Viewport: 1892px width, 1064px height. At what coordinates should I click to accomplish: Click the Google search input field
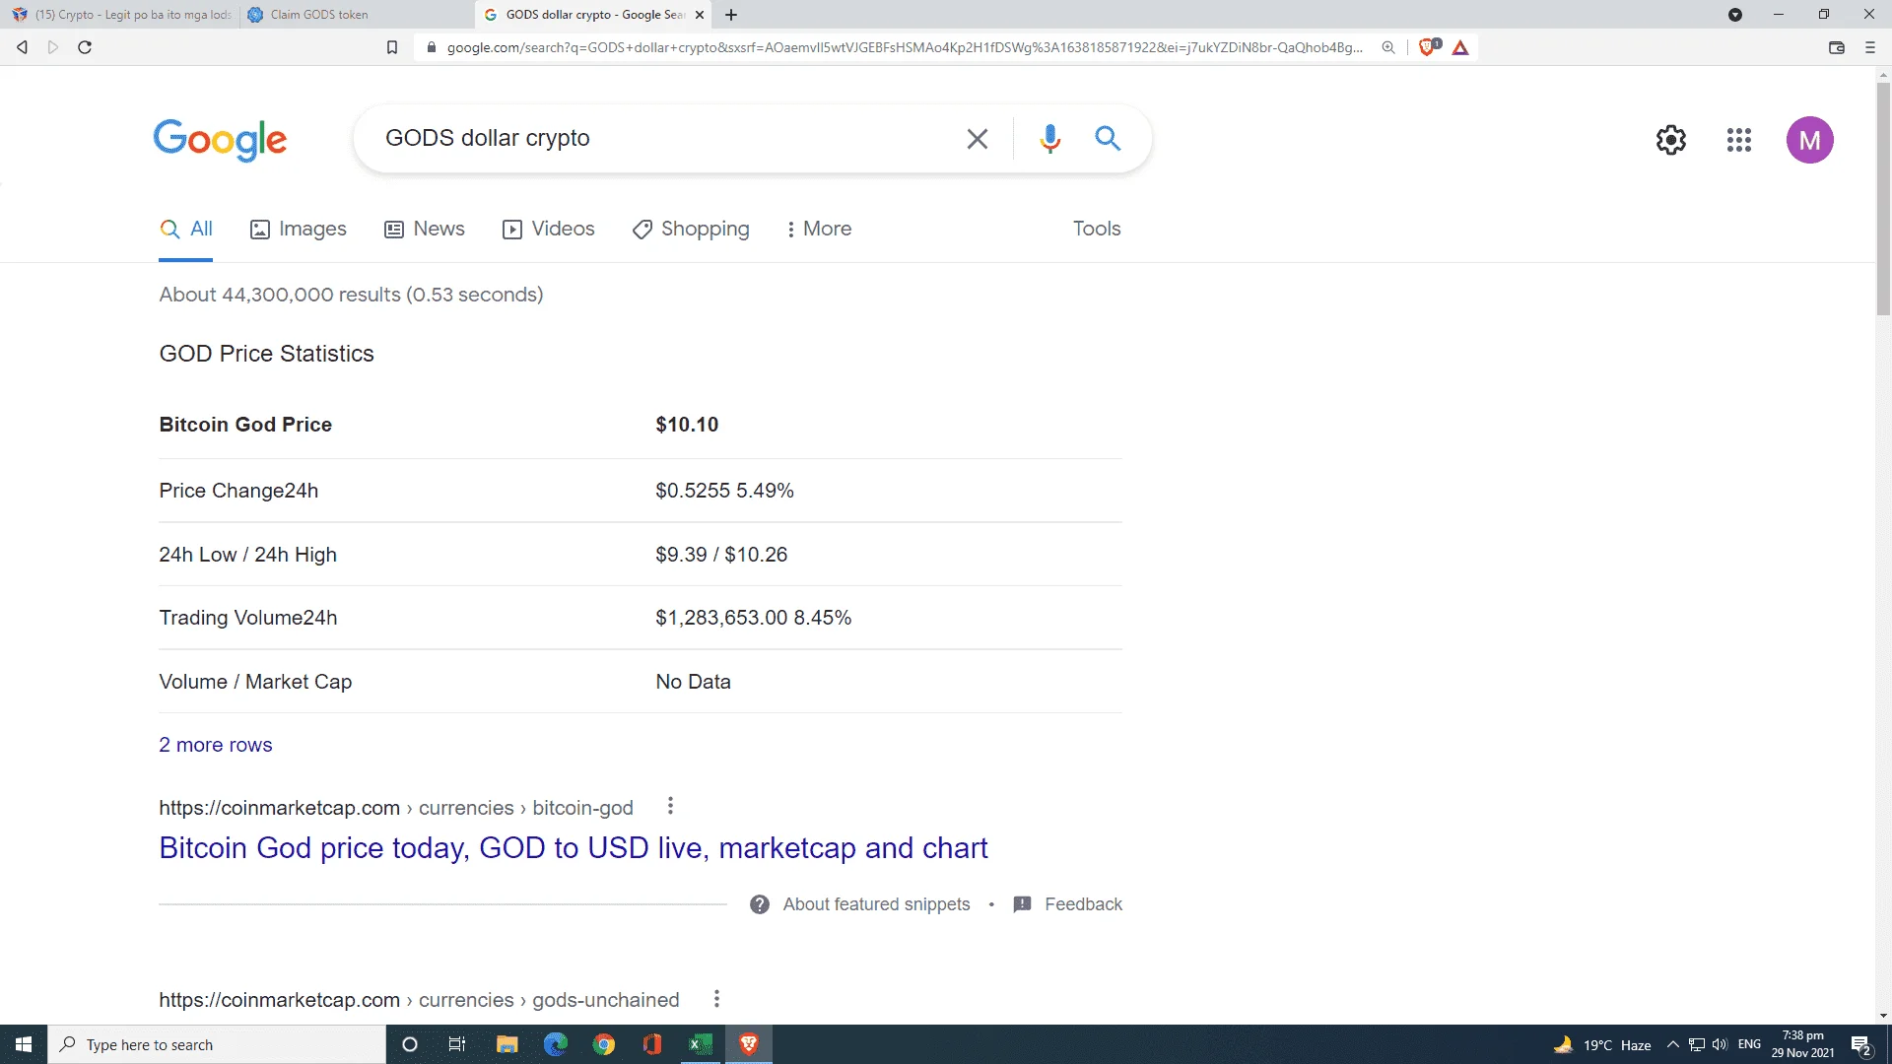click(660, 139)
